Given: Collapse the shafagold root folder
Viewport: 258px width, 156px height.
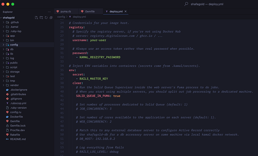Looking at the screenshot, I should [x=9, y=18].
